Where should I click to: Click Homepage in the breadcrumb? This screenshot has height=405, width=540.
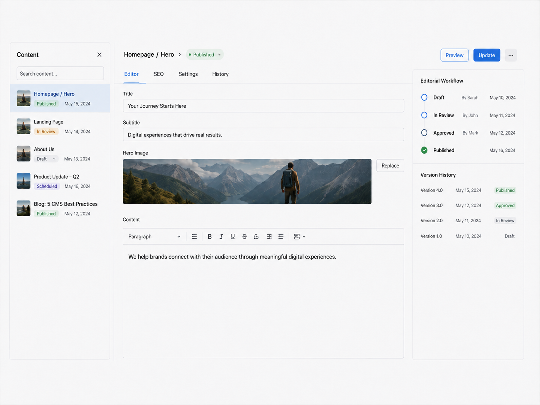click(x=139, y=54)
